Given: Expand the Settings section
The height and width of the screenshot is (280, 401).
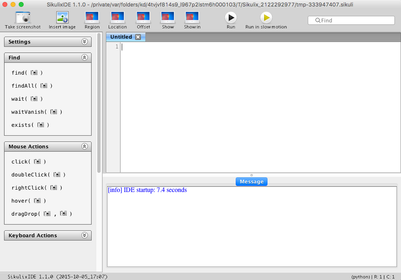Looking at the screenshot, I should 84,42.
